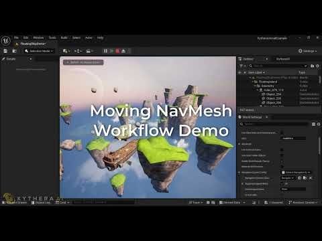
Task: Click the green frame-skip play button
Action: (112, 51)
